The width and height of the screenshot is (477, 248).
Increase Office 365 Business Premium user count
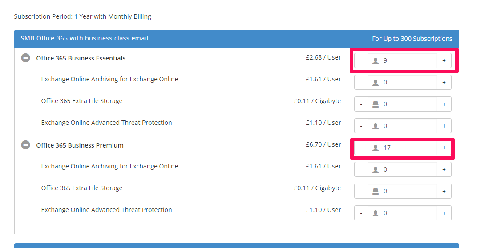click(444, 148)
